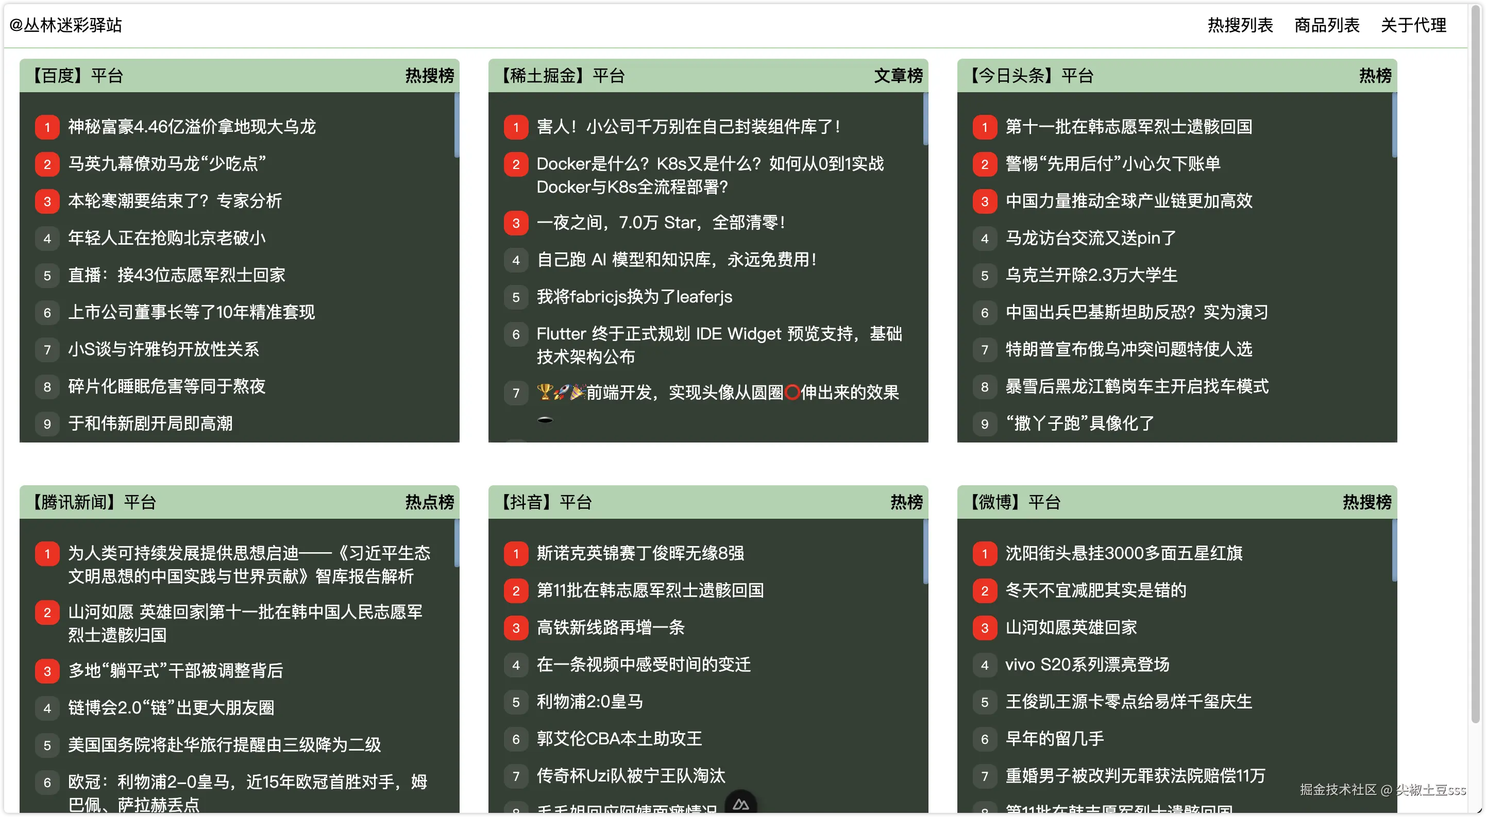1486x817 pixels.
Task: Open 中国出兵巴基斯坦助反恐？实为演习
Action: [1137, 313]
